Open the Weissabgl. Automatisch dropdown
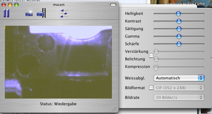Image resolution: width=212 pixels, height=114 pixels. coord(179,78)
